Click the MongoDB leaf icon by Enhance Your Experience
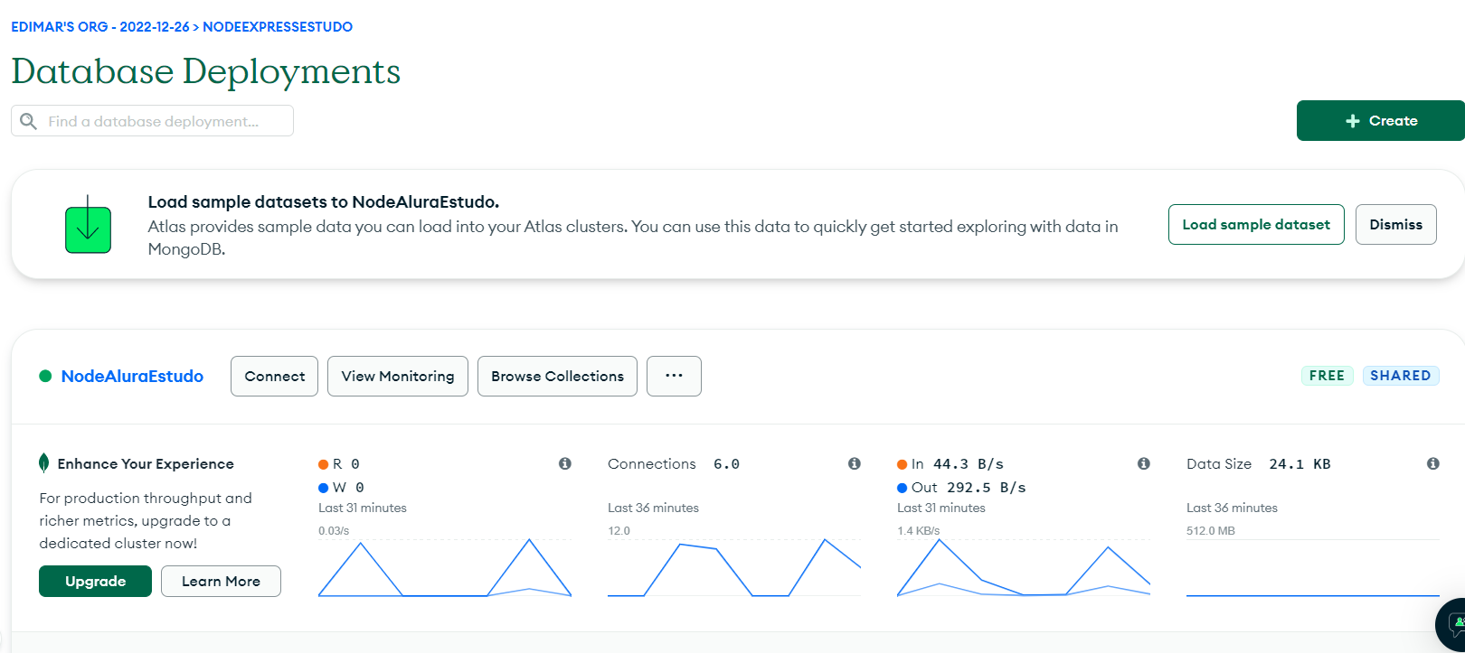Image resolution: width=1465 pixels, height=653 pixels. click(43, 463)
